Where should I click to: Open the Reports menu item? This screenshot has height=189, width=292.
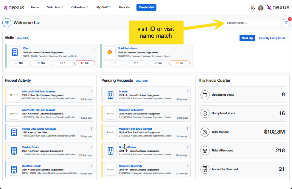[x=124, y=7]
